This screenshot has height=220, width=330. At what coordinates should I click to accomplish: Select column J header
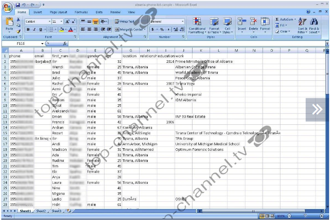(183, 50)
